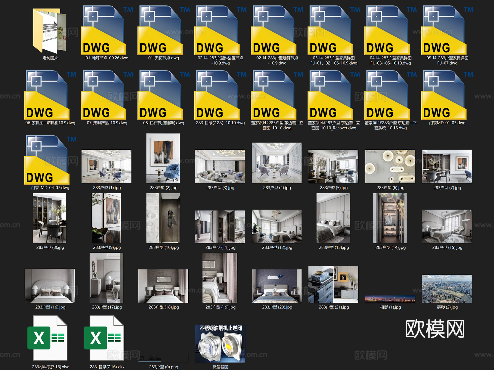Screen dimensions: 494x370
Task: Click the 283户型 (6).jpg ceiling lights thumbnail
Action: tap(390, 166)
